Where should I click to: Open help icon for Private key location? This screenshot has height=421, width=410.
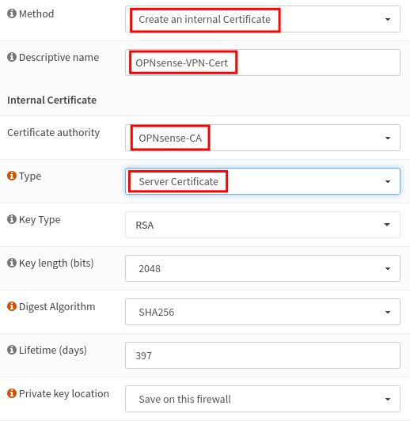click(12, 393)
